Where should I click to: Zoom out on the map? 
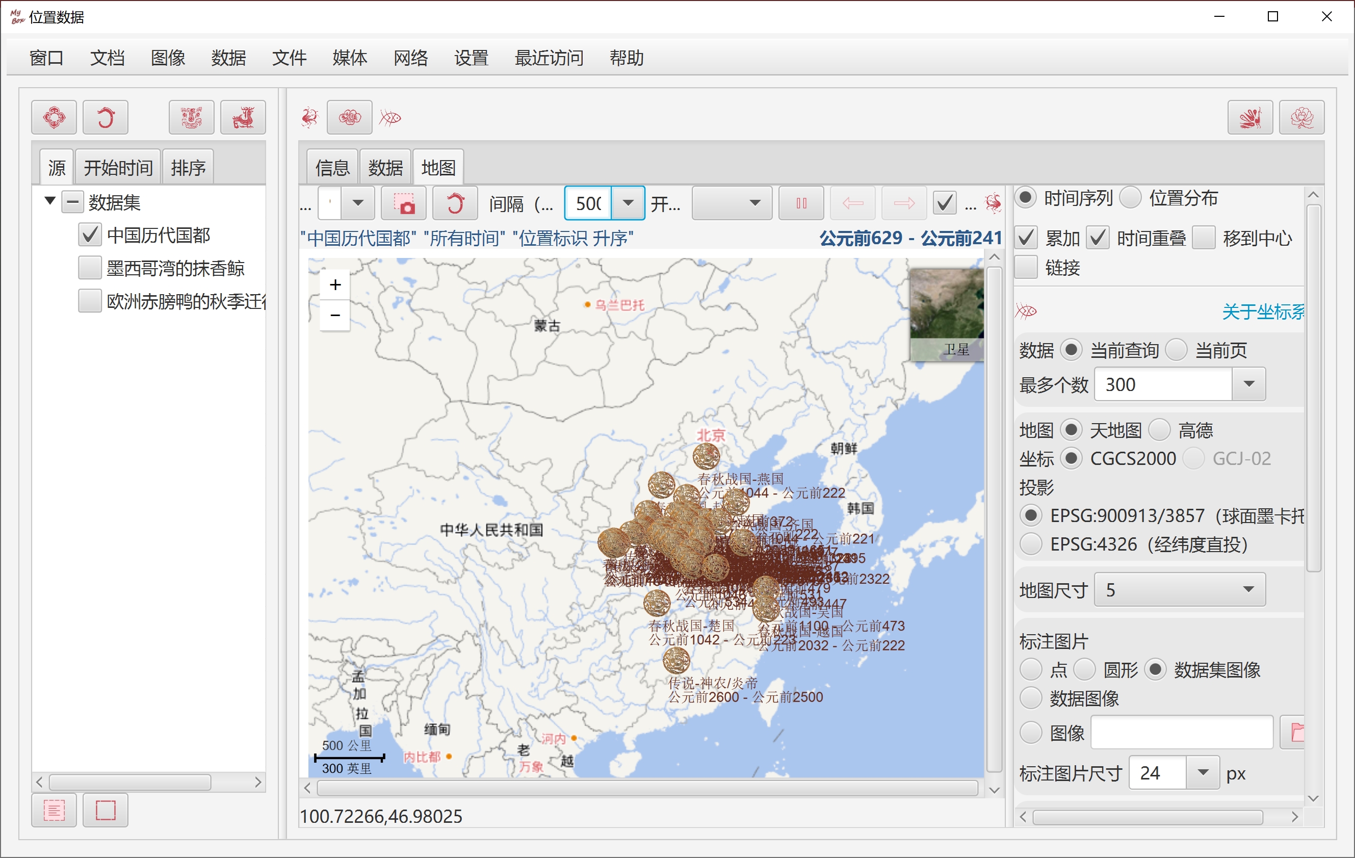335,315
